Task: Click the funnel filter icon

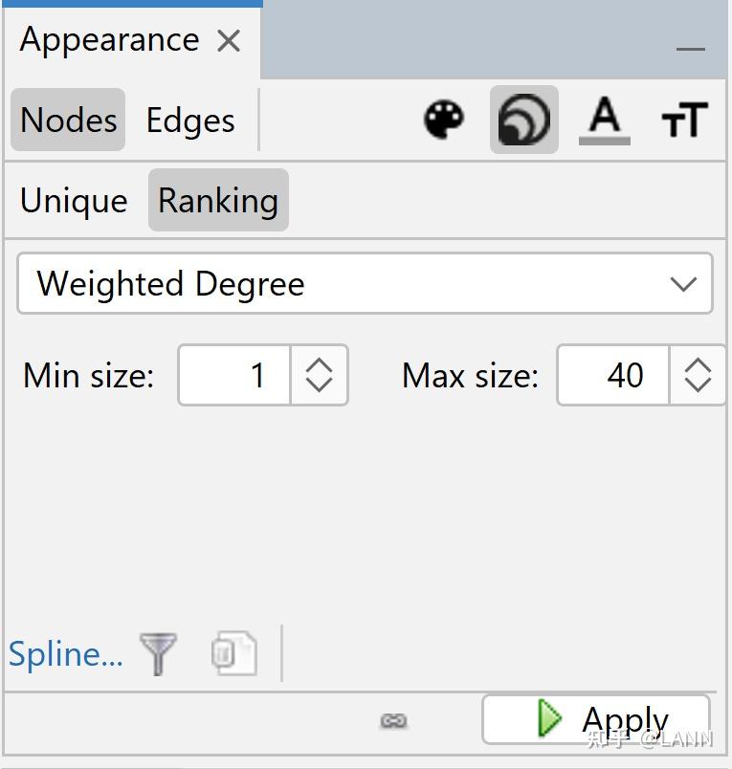Action: coord(159,654)
